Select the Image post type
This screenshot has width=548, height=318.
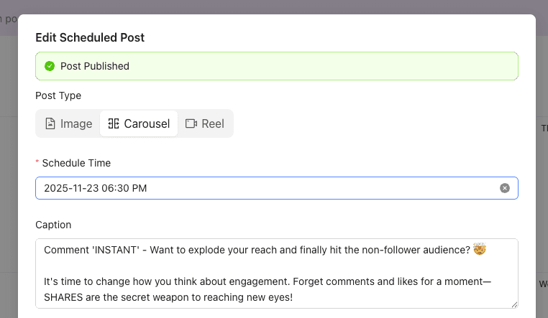click(x=69, y=123)
